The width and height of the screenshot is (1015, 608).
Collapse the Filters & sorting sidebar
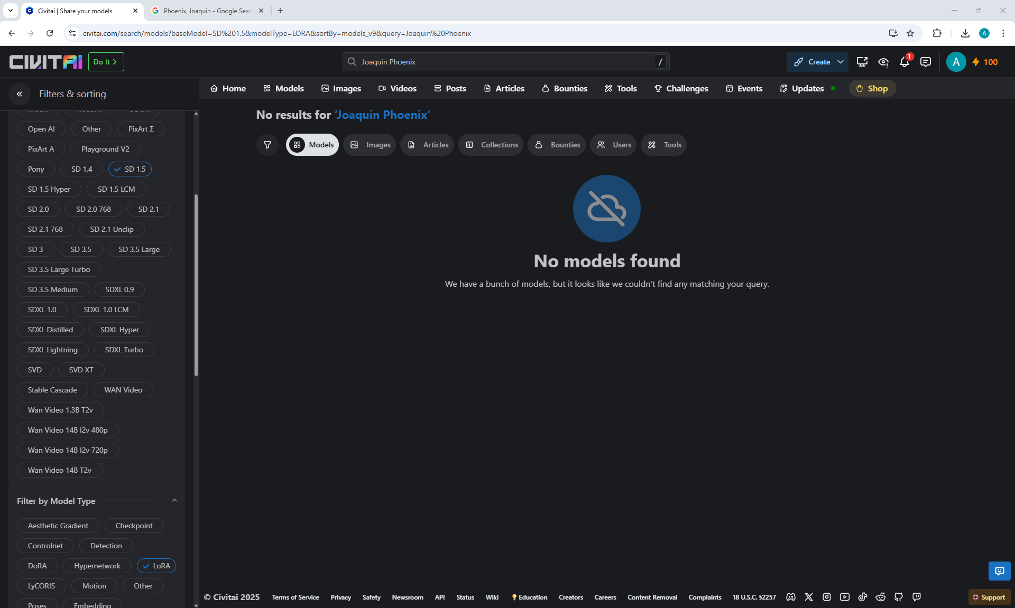20,94
